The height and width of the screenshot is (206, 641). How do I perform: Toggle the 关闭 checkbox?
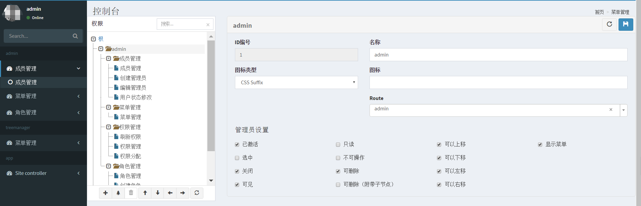(237, 171)
